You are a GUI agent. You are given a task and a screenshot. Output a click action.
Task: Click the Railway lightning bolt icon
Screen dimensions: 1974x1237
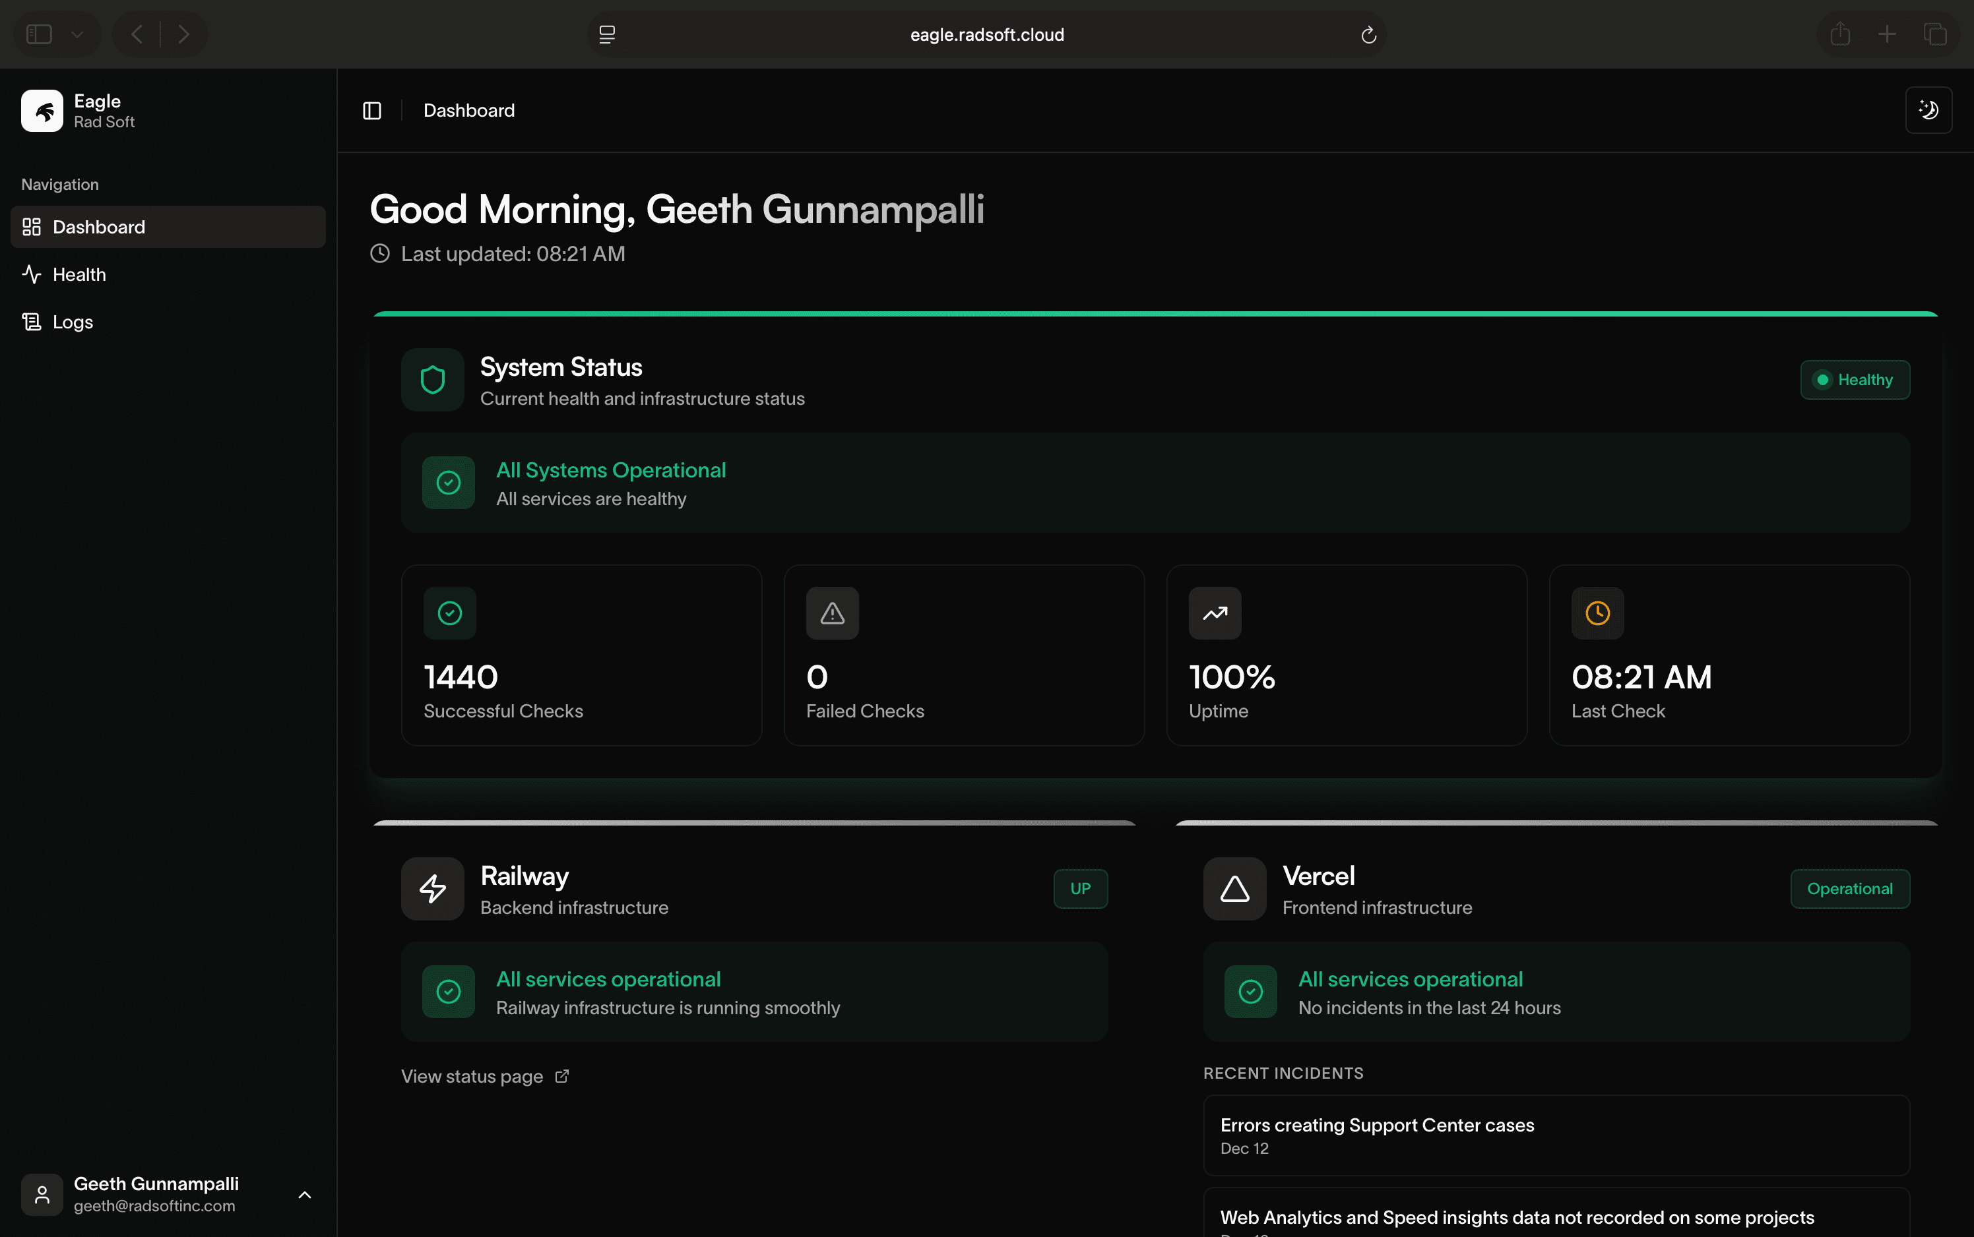pyautogui.click(x=432, y=888)
